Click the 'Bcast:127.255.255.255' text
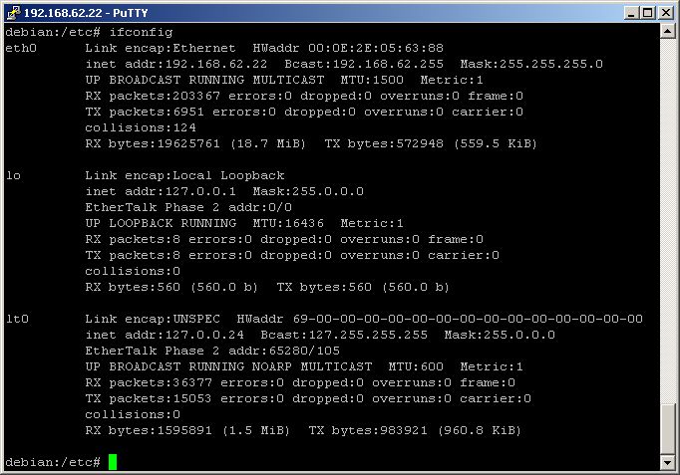680x475 pixels. tap(344, 336)
